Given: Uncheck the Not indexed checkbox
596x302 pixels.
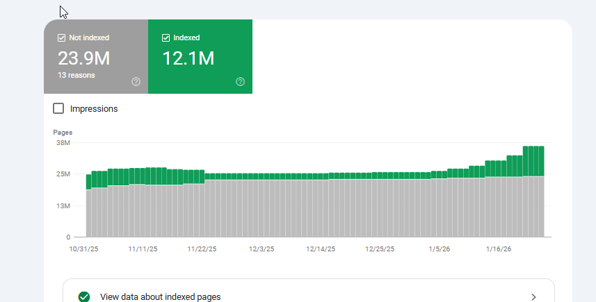Looking at the screenshot, I should click(62, 37).
